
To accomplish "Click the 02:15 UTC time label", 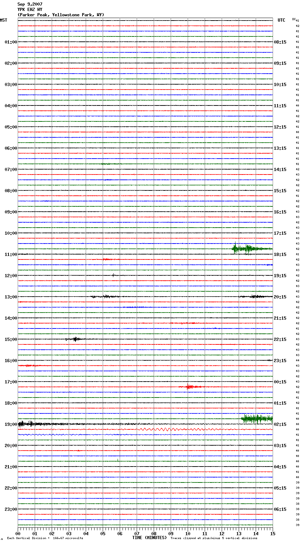I will coord(280,424).
